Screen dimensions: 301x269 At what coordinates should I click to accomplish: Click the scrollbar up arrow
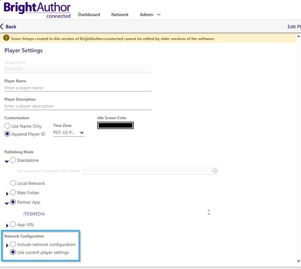(298, 36)
